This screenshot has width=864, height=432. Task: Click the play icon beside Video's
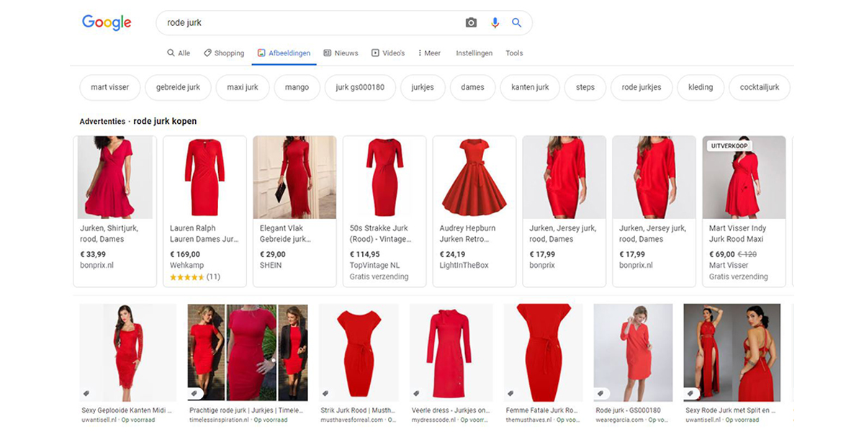click(375, 53)
